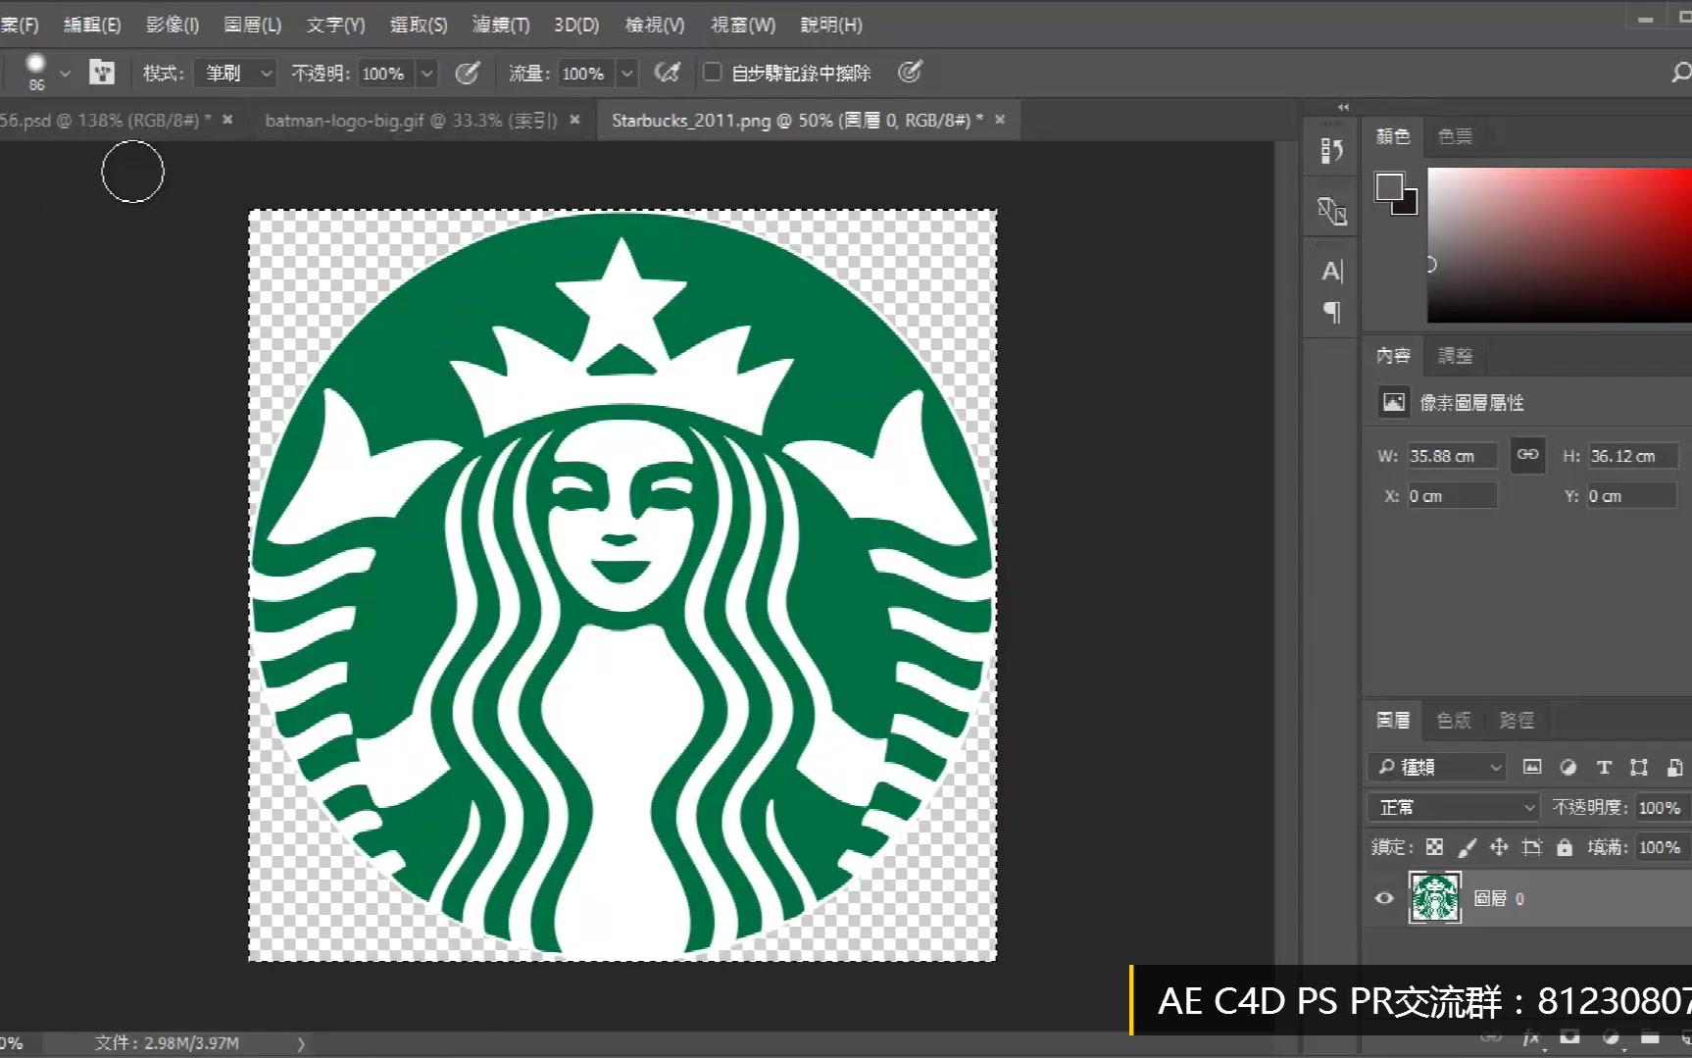
Task: Switch to the 色版 channels tab
Action: [x=1453, y=721]
